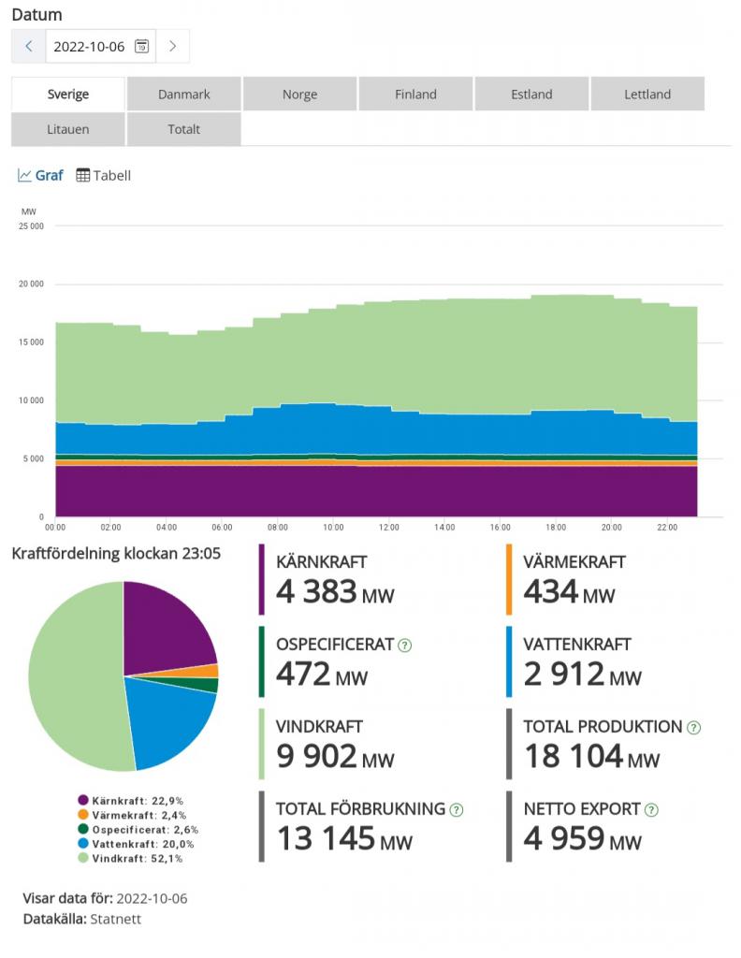
Task: Click the Vindkraft value 9 902 MW
Action: click(335, 757)
